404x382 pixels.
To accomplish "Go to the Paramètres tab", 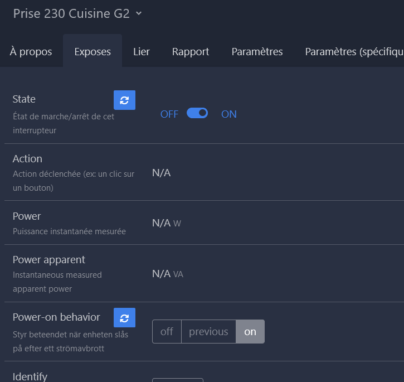I will 257,52.
